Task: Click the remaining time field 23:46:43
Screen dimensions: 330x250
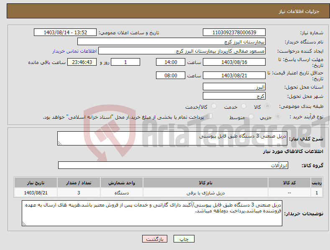Action: click(x=82, y=62)
